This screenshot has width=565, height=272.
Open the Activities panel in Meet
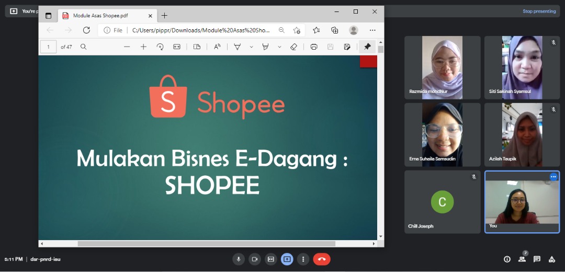(x=552, y=259)
